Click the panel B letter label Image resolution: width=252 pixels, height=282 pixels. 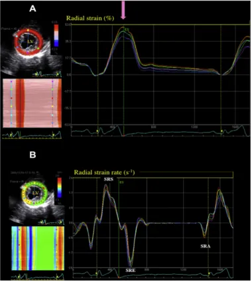(32, 155)
